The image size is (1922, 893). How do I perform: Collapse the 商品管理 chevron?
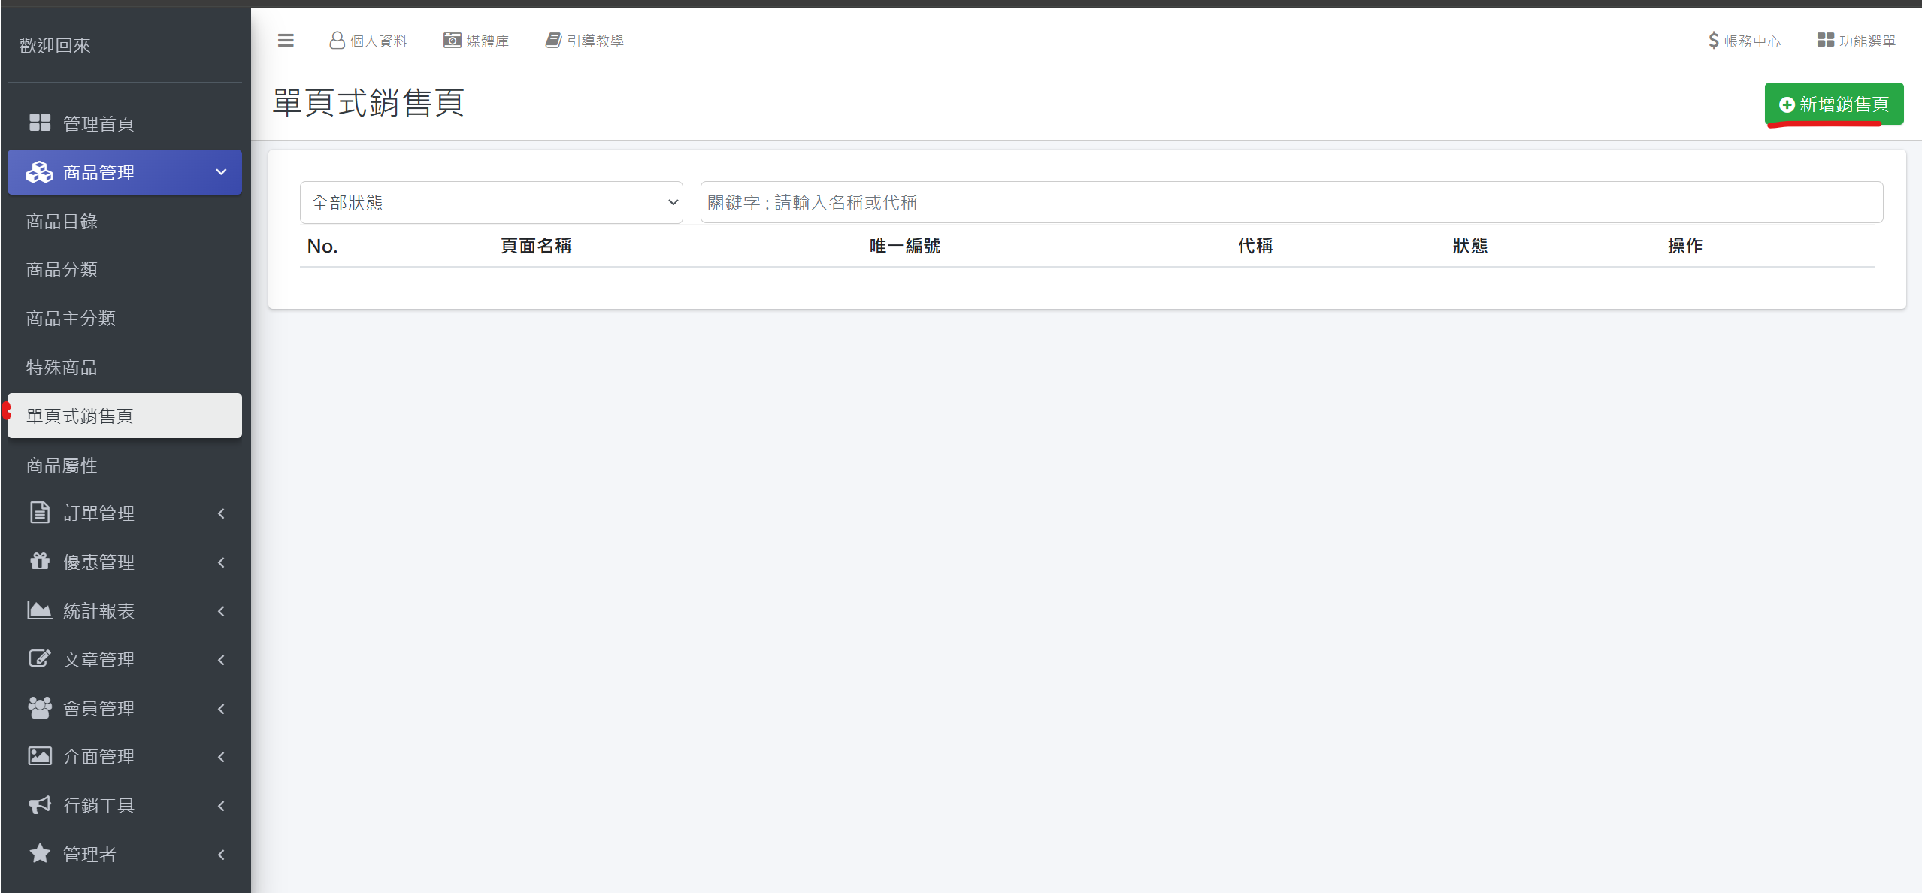221,172
